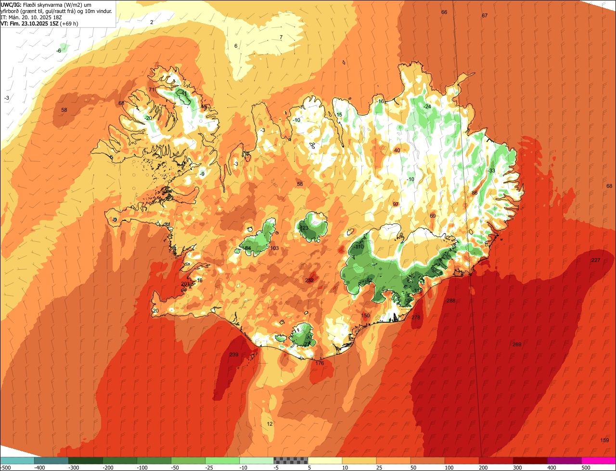Click the map value 176
Viewport: 616px width, 471px height.
pos(320,363)
